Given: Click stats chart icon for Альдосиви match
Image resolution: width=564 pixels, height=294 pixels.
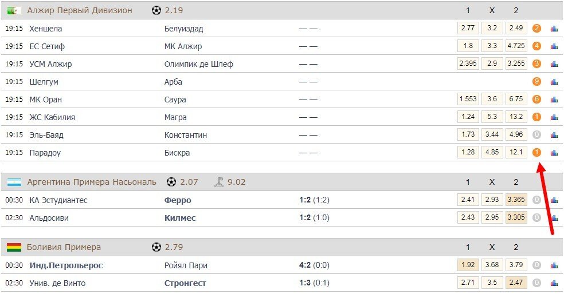Looking at the screenshot, I should click(554, 218).
